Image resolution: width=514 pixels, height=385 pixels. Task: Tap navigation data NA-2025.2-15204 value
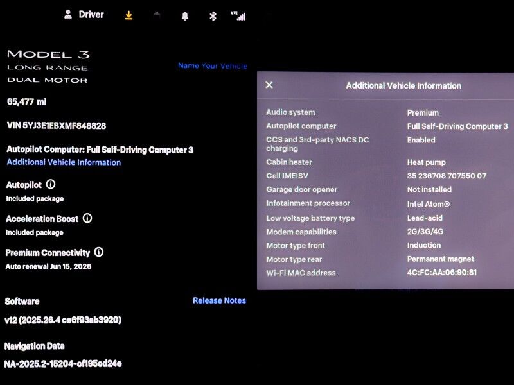point(63,364)
